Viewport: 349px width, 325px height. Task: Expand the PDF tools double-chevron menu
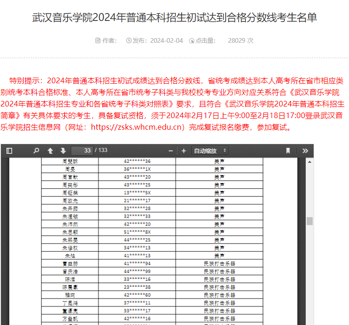click(x=305, y=151)
